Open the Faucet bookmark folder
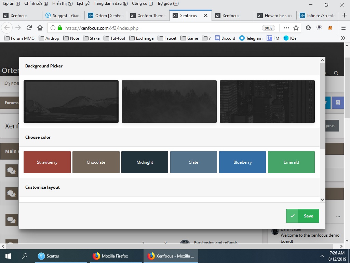The height and width of the screenshot is (263, 350). [167, 38]
